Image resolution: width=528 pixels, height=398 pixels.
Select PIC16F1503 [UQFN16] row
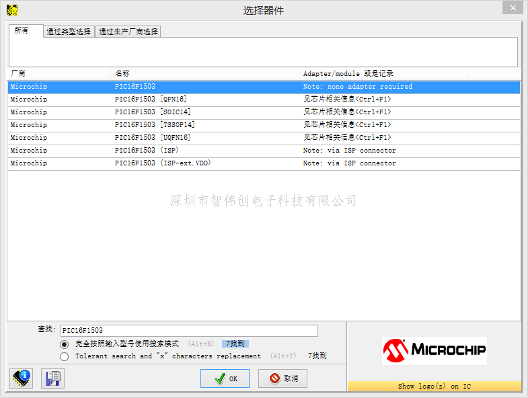[x=264, y=138]
